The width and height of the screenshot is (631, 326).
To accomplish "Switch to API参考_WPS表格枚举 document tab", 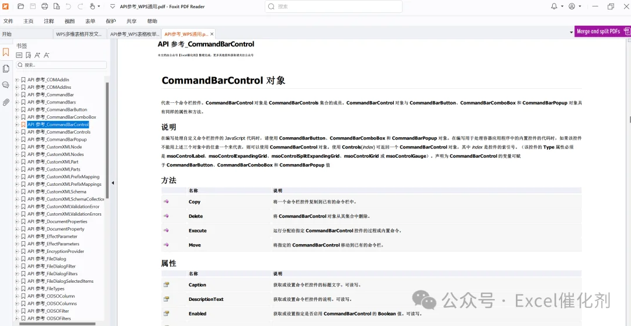I will [x=134, y=34].
